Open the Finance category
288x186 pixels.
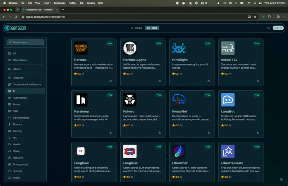pos(25,124)
